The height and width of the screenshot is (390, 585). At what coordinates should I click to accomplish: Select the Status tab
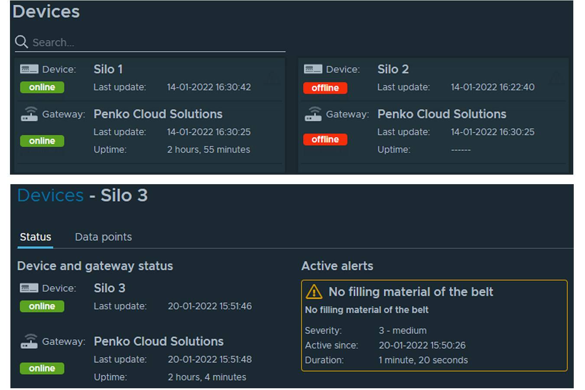tap(36, 237)
